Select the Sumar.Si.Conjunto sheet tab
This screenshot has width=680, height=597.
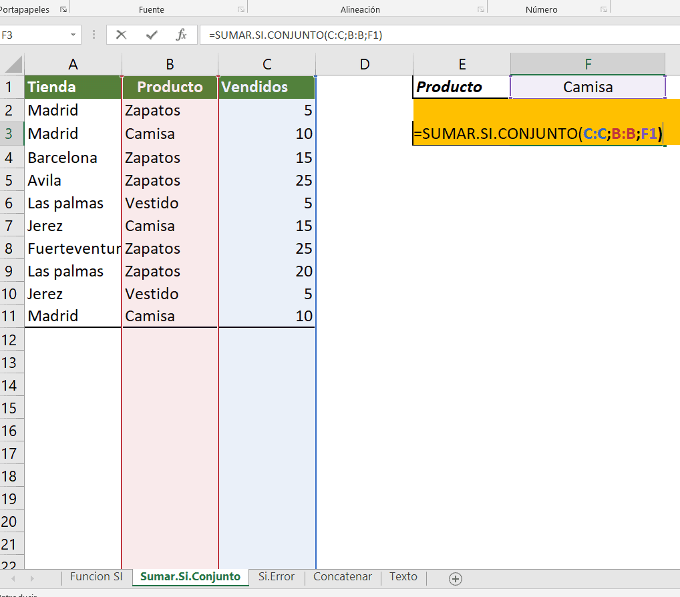(x=190, y=576)
